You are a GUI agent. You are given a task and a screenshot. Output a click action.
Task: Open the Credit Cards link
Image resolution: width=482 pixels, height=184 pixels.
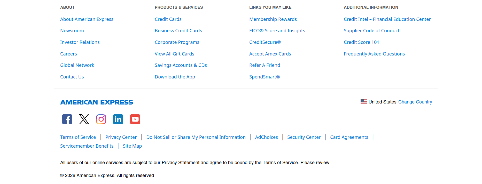click(x=168, y=19)
